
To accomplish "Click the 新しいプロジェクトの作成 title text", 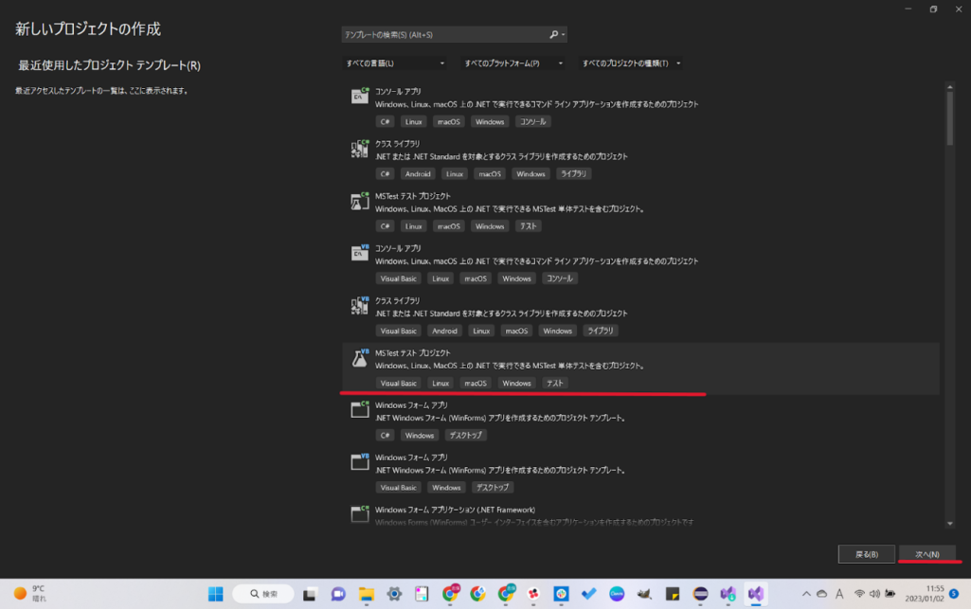I will (x=88, y=29).
